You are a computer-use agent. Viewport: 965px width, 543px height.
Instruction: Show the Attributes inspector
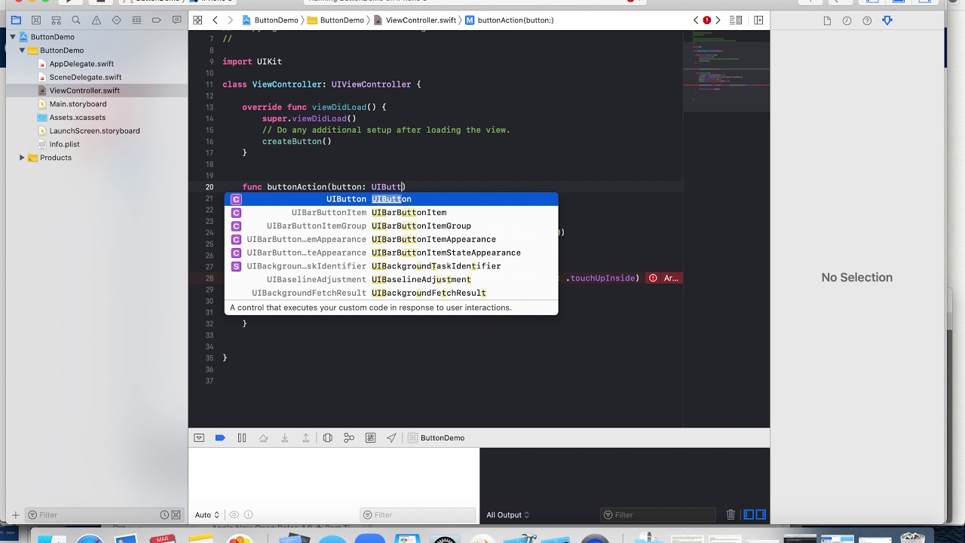coord(887,21)
